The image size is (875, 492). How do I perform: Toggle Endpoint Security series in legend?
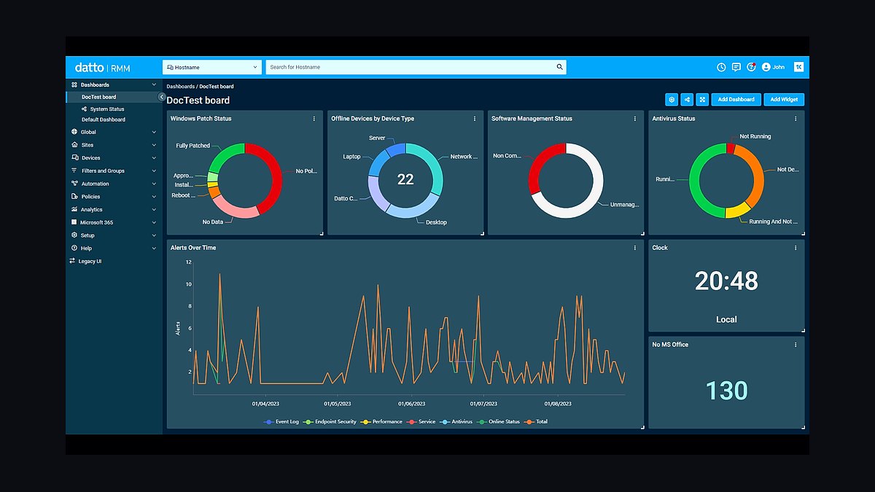330,422
